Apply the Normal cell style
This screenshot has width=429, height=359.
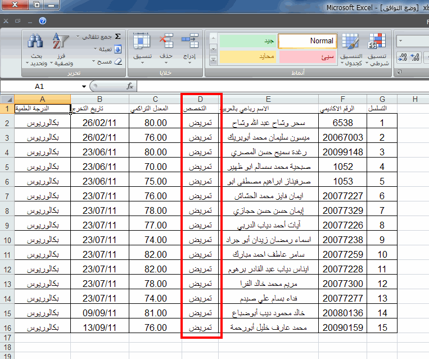(x=308, y=41)
